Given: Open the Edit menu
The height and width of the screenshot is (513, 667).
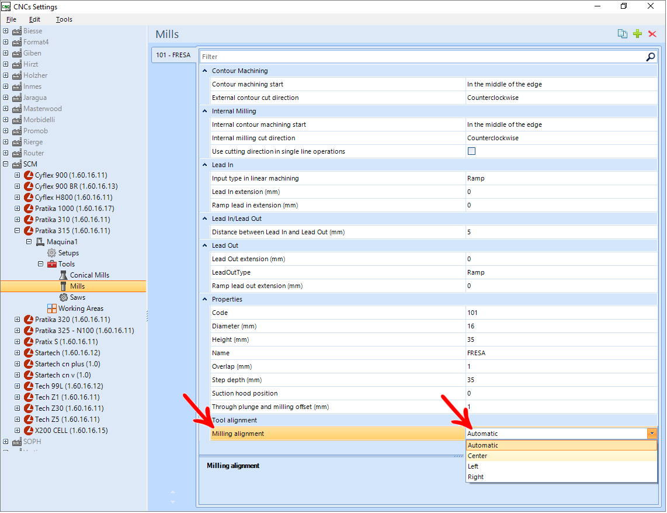Looking at the screenshot, I should click(34, 19).
